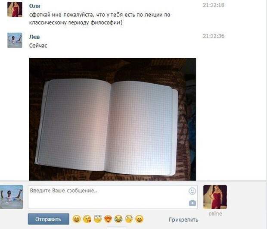Insert the grinning face emoji

[x=77, y=219]
